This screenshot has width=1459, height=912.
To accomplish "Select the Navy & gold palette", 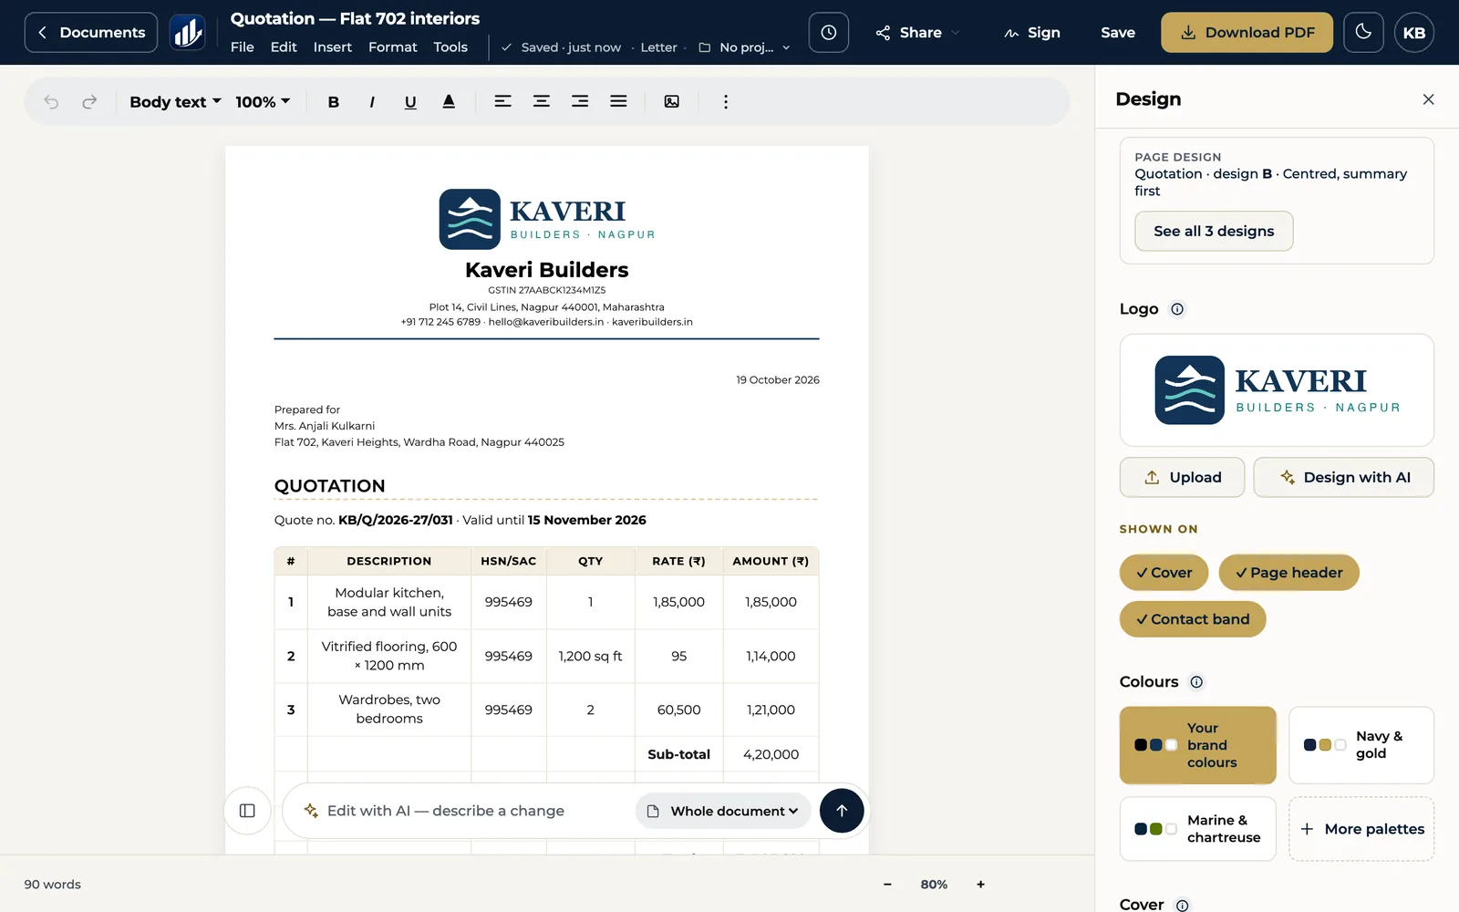I will (x=1361, y=745).
